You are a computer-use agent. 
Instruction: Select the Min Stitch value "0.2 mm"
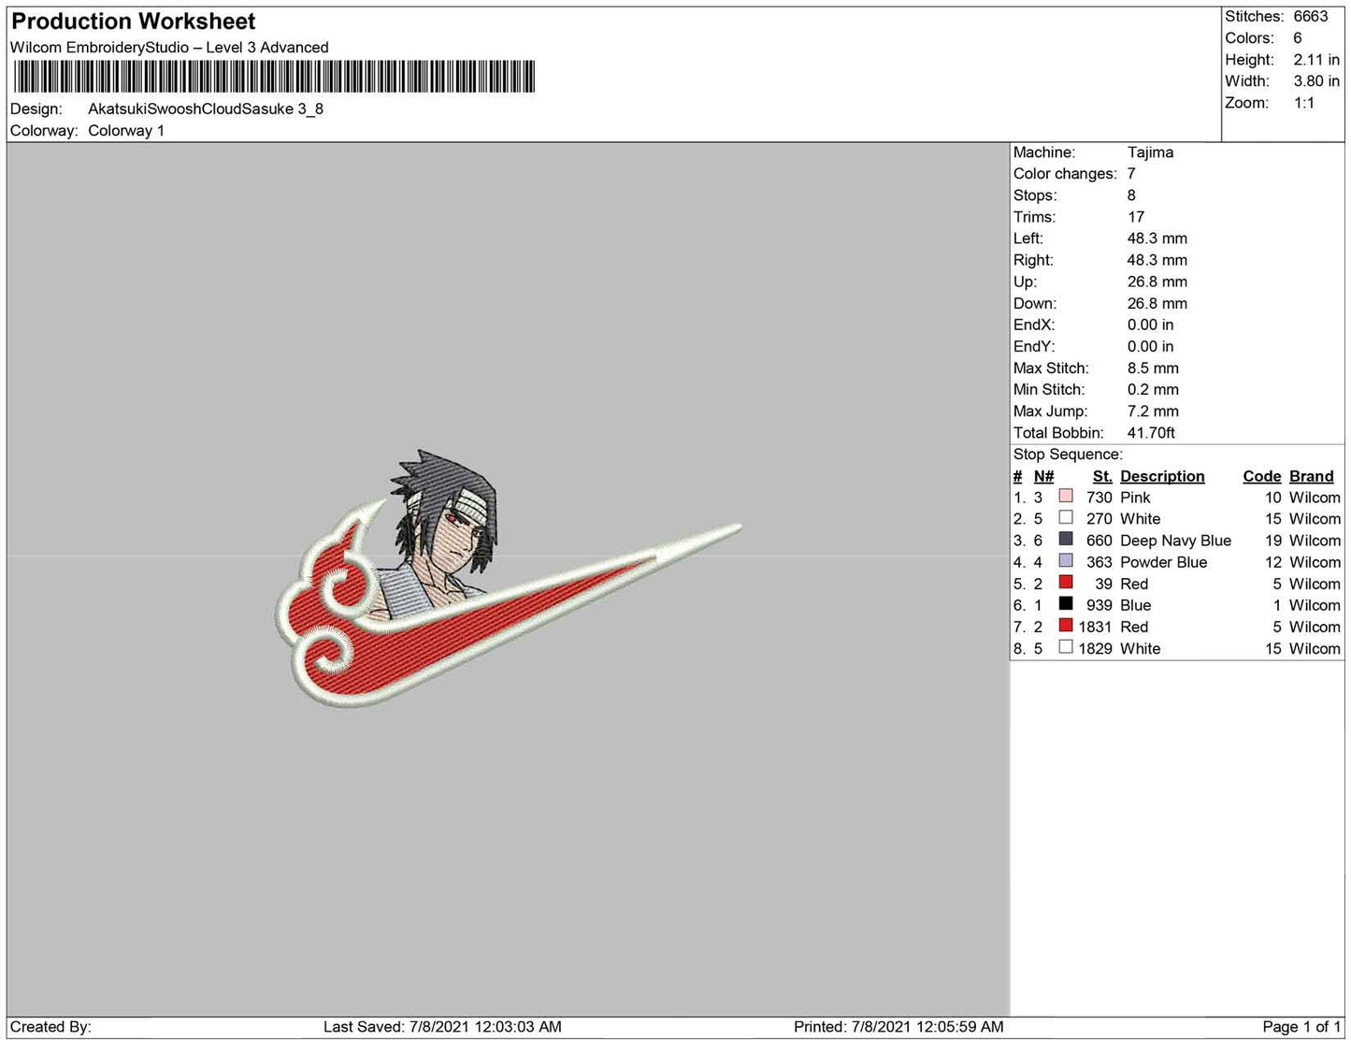1153,389
